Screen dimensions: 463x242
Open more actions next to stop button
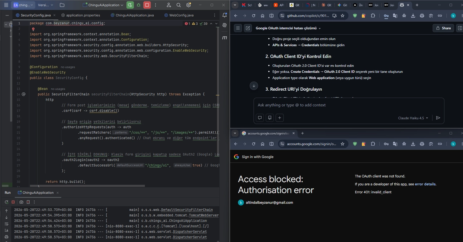tap(155, 5)
